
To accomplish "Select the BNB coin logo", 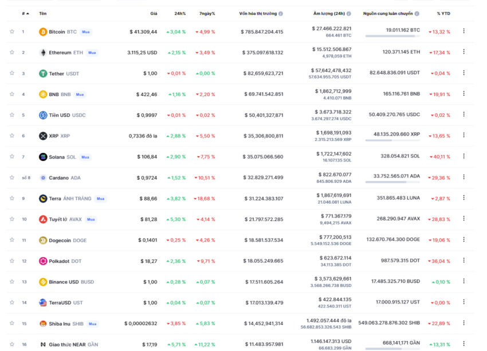I will [x=43, y=94].
